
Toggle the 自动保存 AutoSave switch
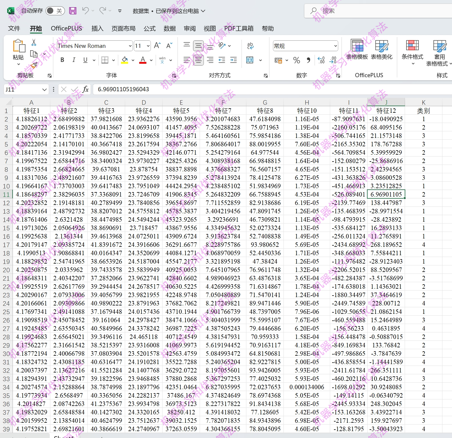coord(55,11)
